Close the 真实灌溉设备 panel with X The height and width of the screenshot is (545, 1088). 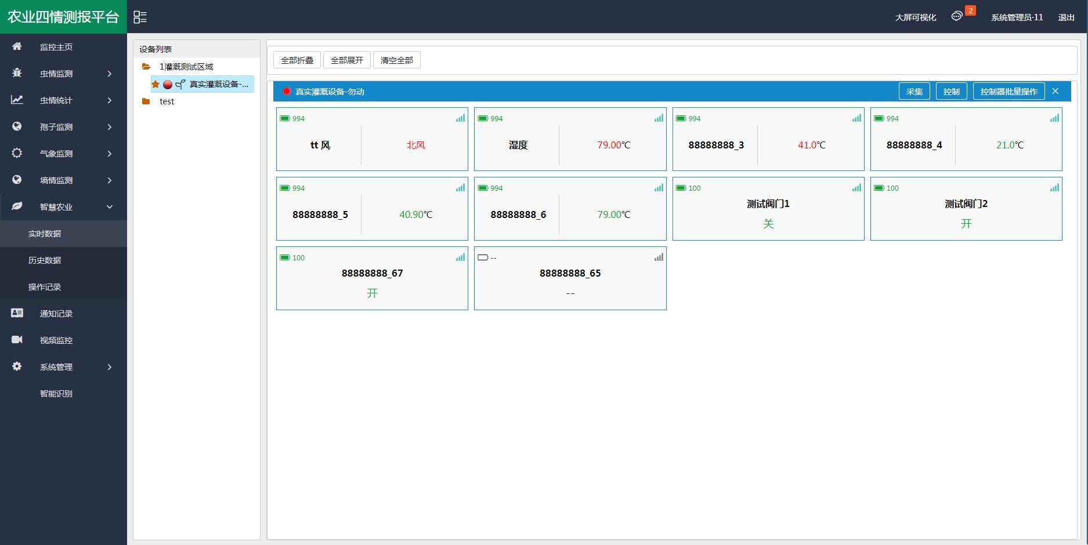[x=1056, y=91]
